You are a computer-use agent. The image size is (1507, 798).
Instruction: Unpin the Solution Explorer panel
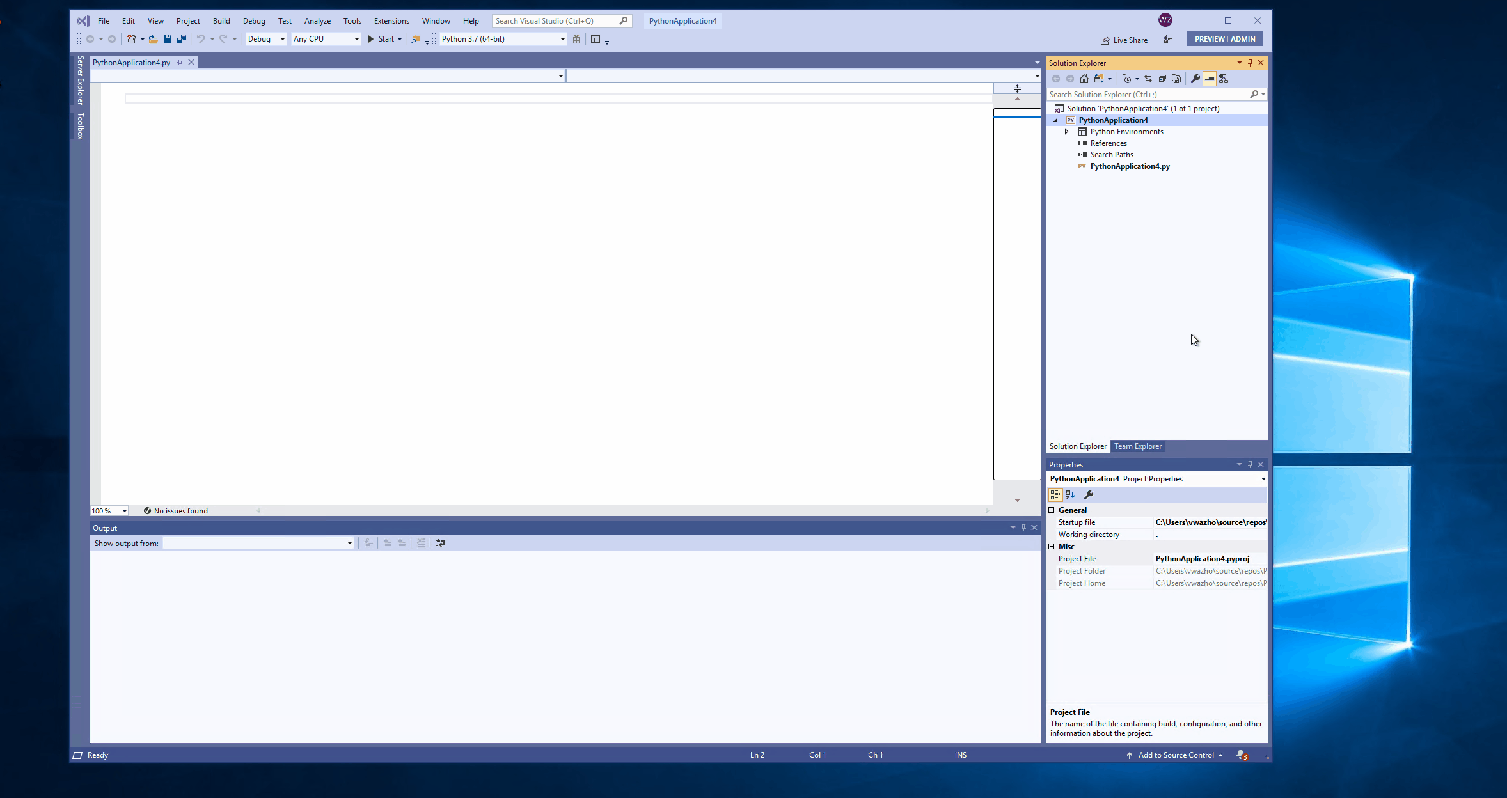tap(1249, 63)
